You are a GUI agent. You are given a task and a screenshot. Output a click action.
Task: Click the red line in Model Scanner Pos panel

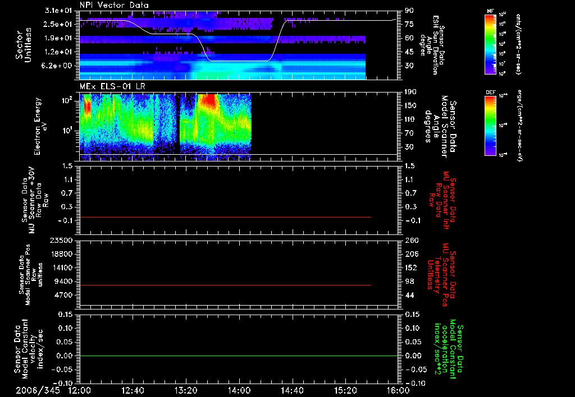(x=225, y=285)
